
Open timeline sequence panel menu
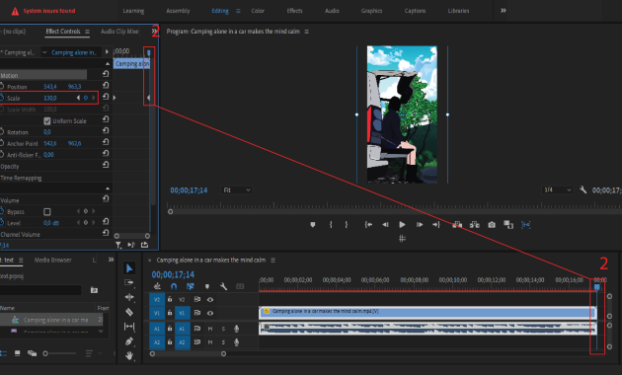click(272, 261)
